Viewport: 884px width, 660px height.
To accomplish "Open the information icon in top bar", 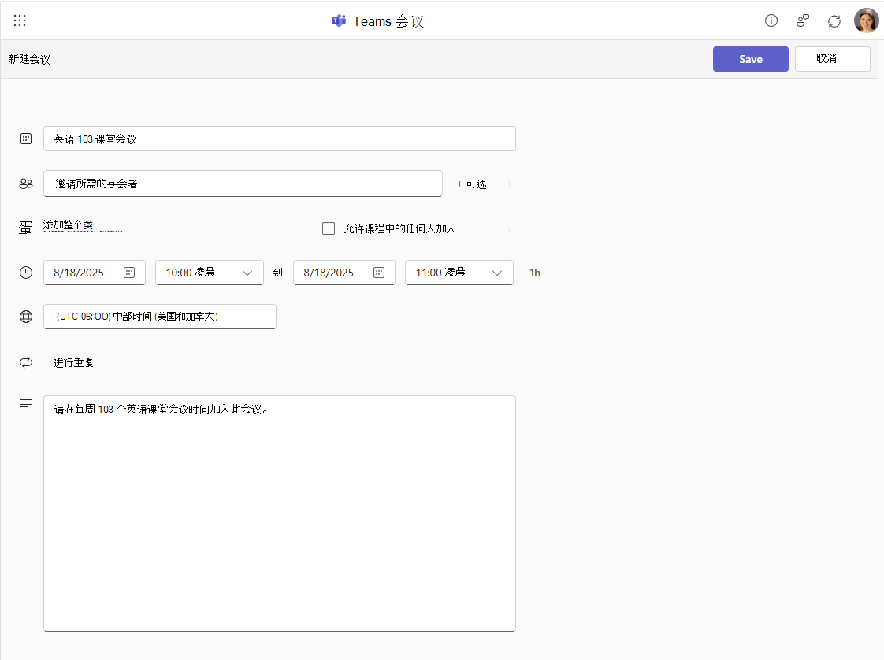I will [771, 20].
